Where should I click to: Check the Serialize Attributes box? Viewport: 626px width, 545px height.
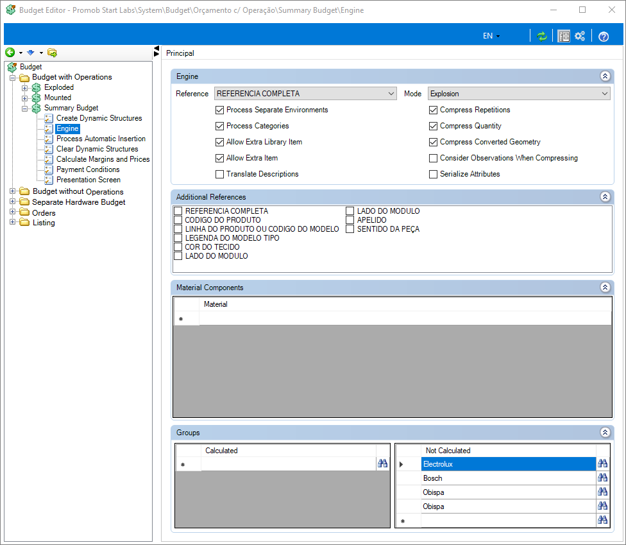(433, 174)
